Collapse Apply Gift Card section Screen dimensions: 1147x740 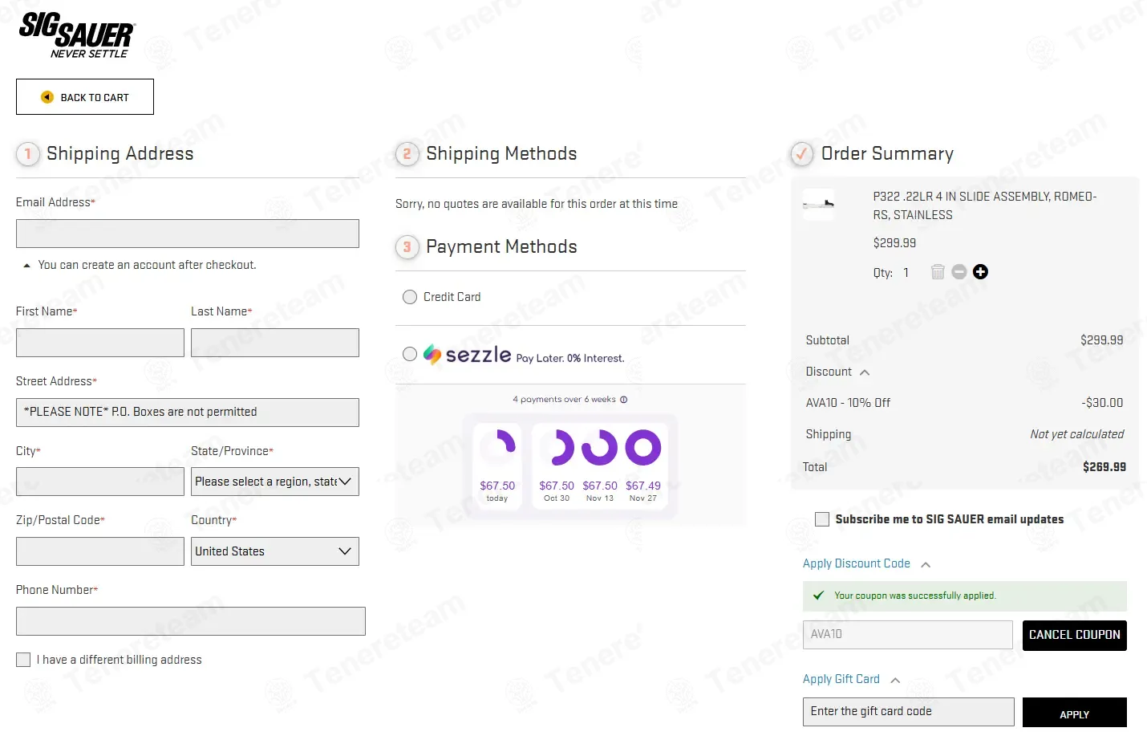(x=895, y=680)
